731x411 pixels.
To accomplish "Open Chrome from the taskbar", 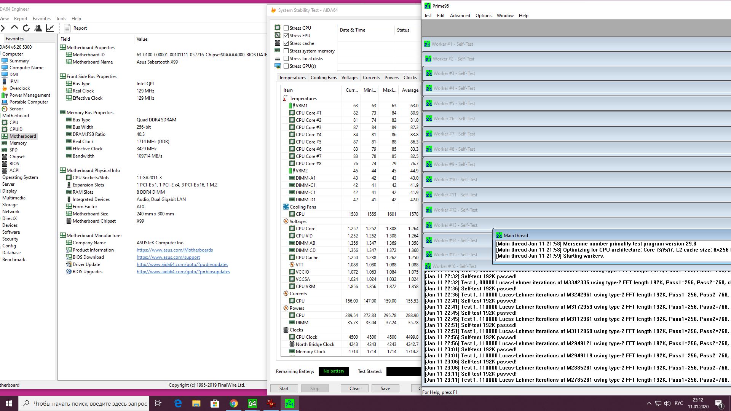I will (x=233, y=403).
